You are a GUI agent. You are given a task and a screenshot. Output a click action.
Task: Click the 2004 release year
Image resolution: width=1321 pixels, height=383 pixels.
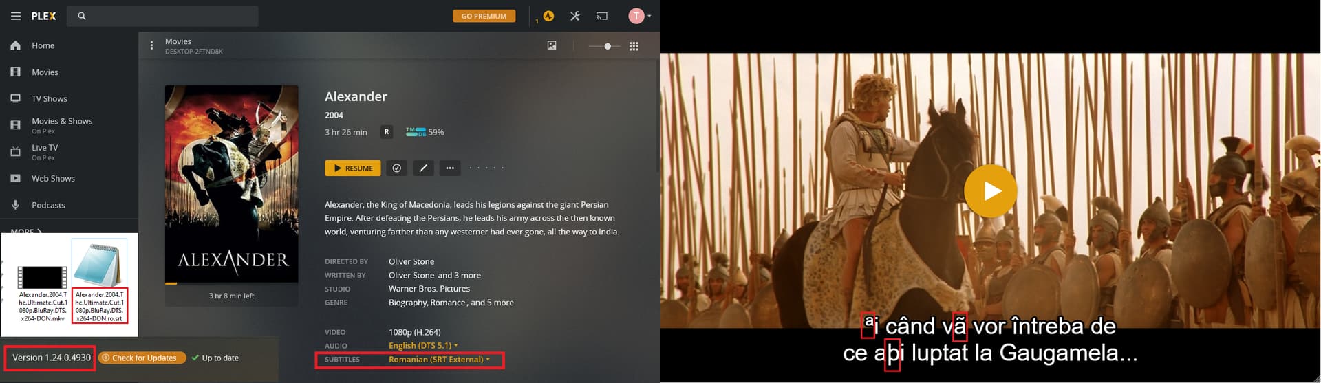click(x=334, y=116)
